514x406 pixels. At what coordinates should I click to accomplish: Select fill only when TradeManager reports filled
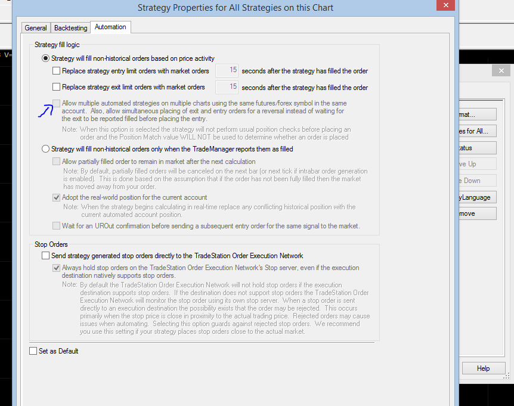point(45,149)
